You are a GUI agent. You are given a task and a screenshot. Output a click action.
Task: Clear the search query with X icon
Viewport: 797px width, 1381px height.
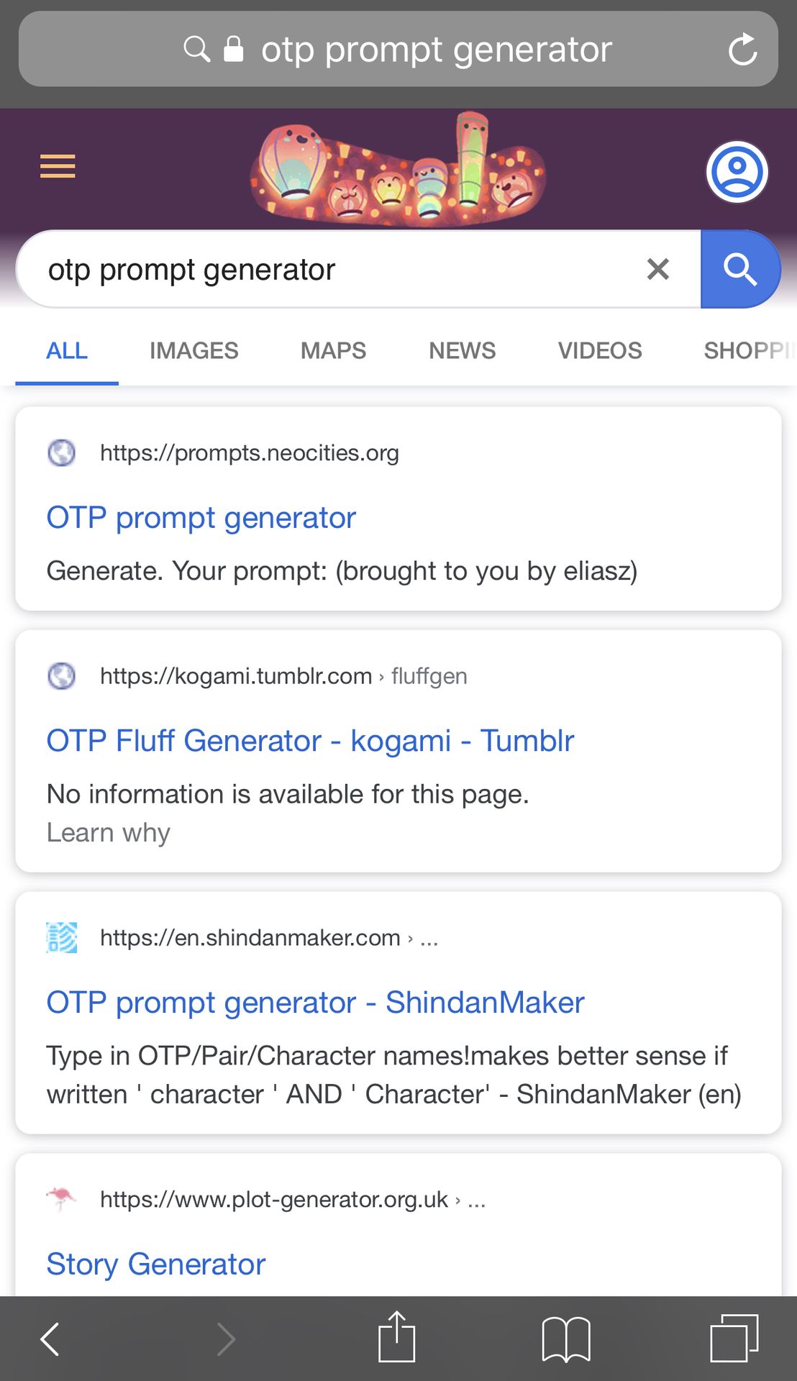(x=657, y=269)
